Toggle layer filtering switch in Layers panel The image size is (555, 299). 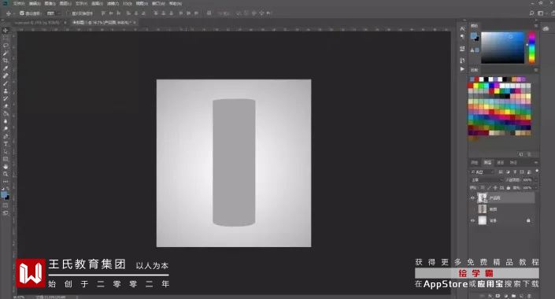coord(537,172)
